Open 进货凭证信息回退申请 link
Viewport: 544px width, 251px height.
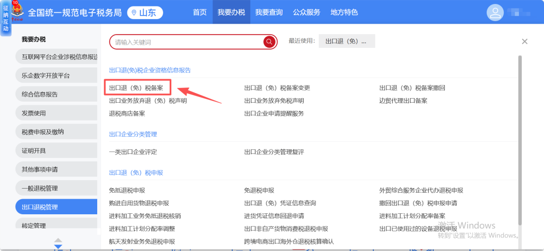pos(274,216)
